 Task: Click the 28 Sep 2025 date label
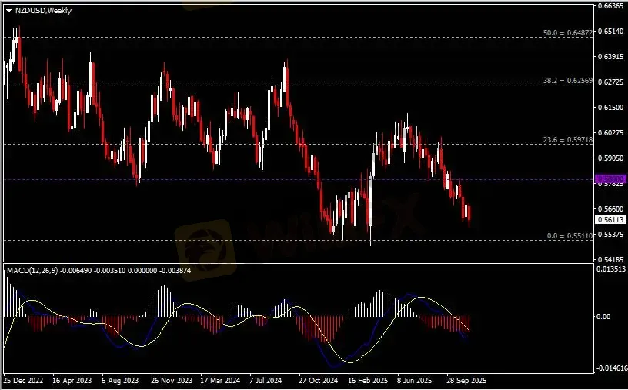(x=466, y=381)
